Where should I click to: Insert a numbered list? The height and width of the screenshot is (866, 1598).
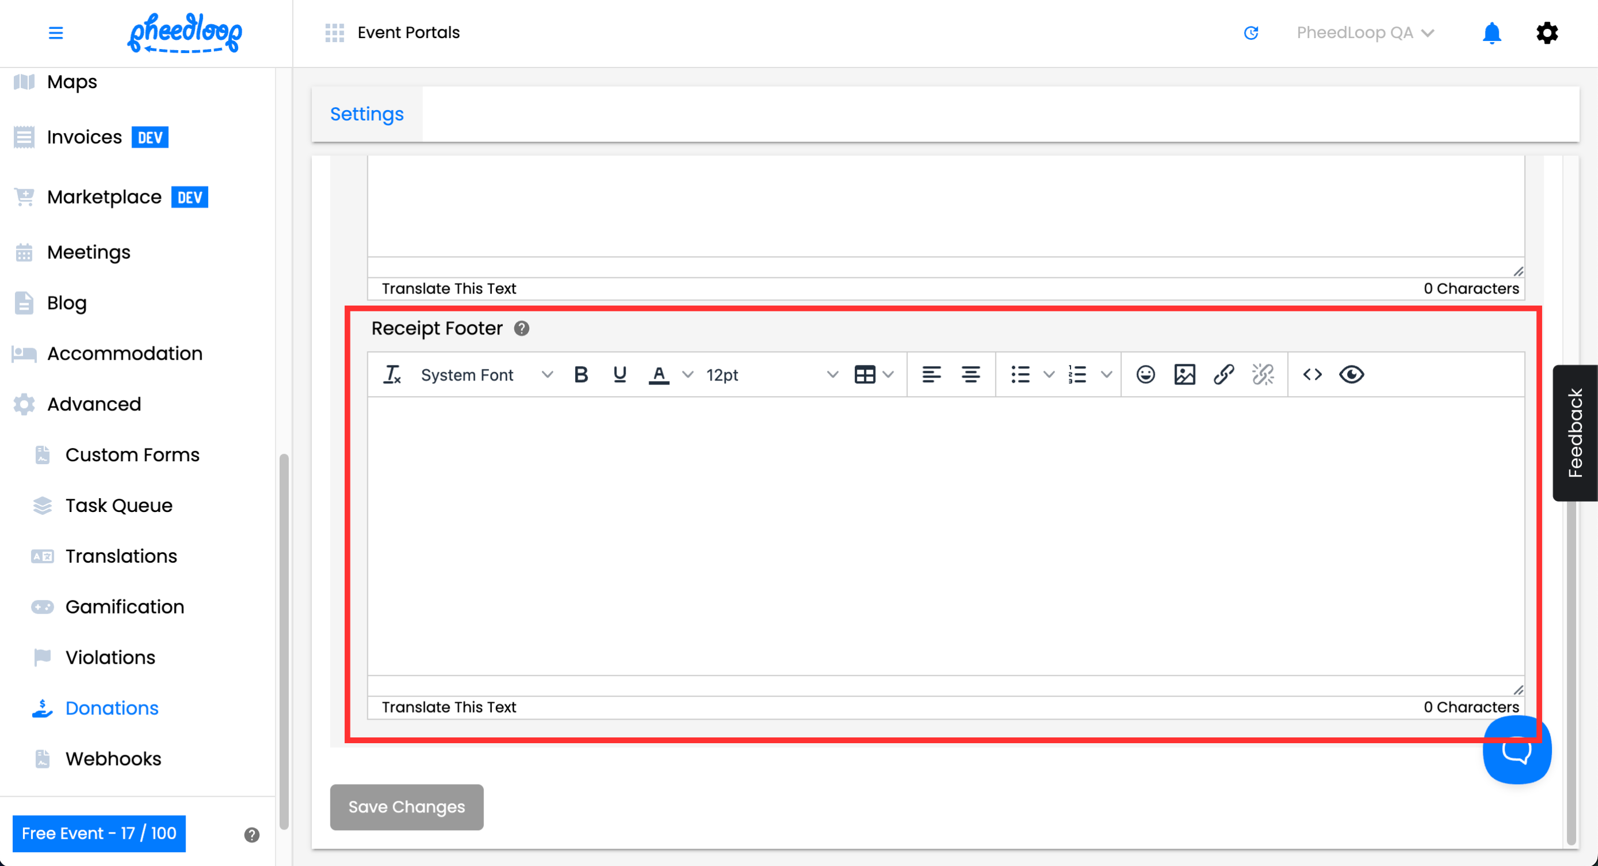point(1077,375)
